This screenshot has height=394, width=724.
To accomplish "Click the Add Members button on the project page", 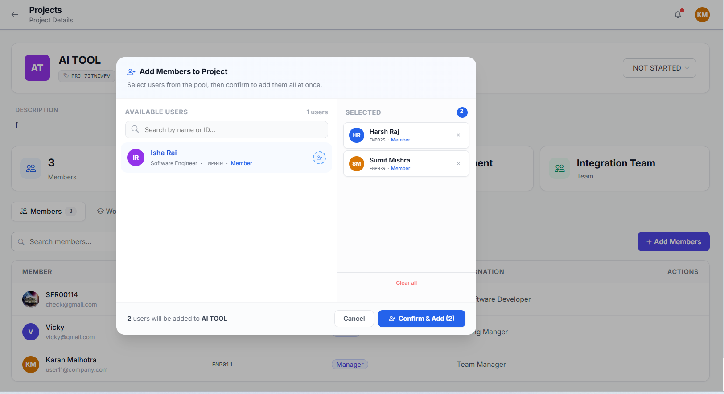I will [x=674, y=241].
